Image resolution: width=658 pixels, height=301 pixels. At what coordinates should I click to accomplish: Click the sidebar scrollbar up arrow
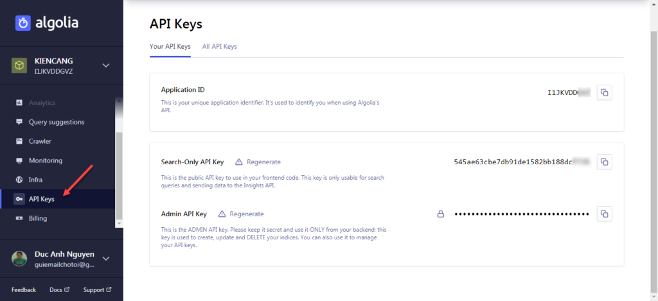[x=119, y=101]
